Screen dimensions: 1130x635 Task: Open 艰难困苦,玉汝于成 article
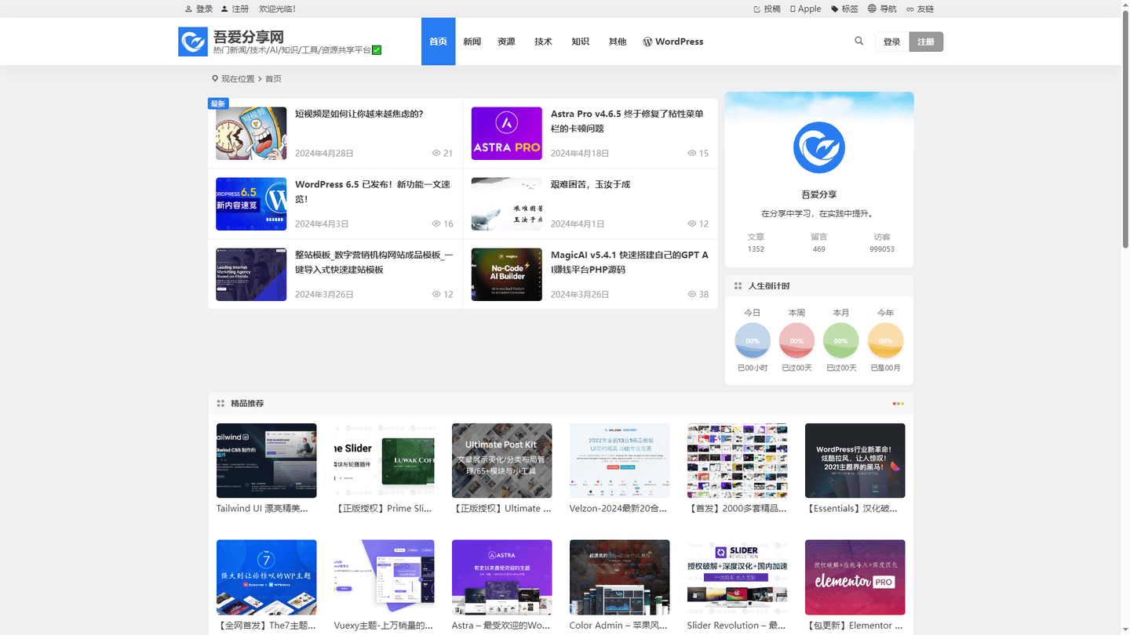coord(590,184)
